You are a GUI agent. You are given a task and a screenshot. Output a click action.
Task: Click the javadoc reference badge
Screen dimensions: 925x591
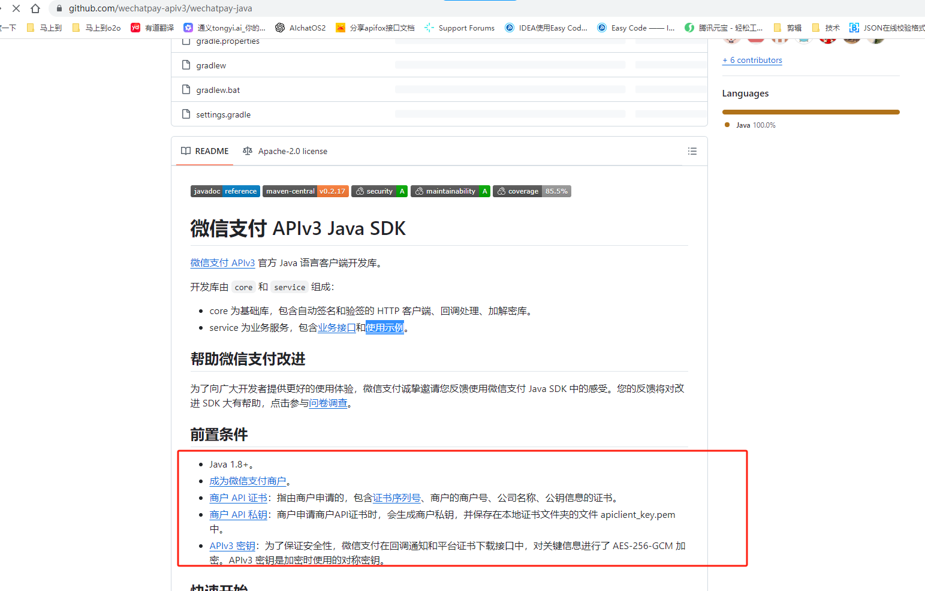225,191
